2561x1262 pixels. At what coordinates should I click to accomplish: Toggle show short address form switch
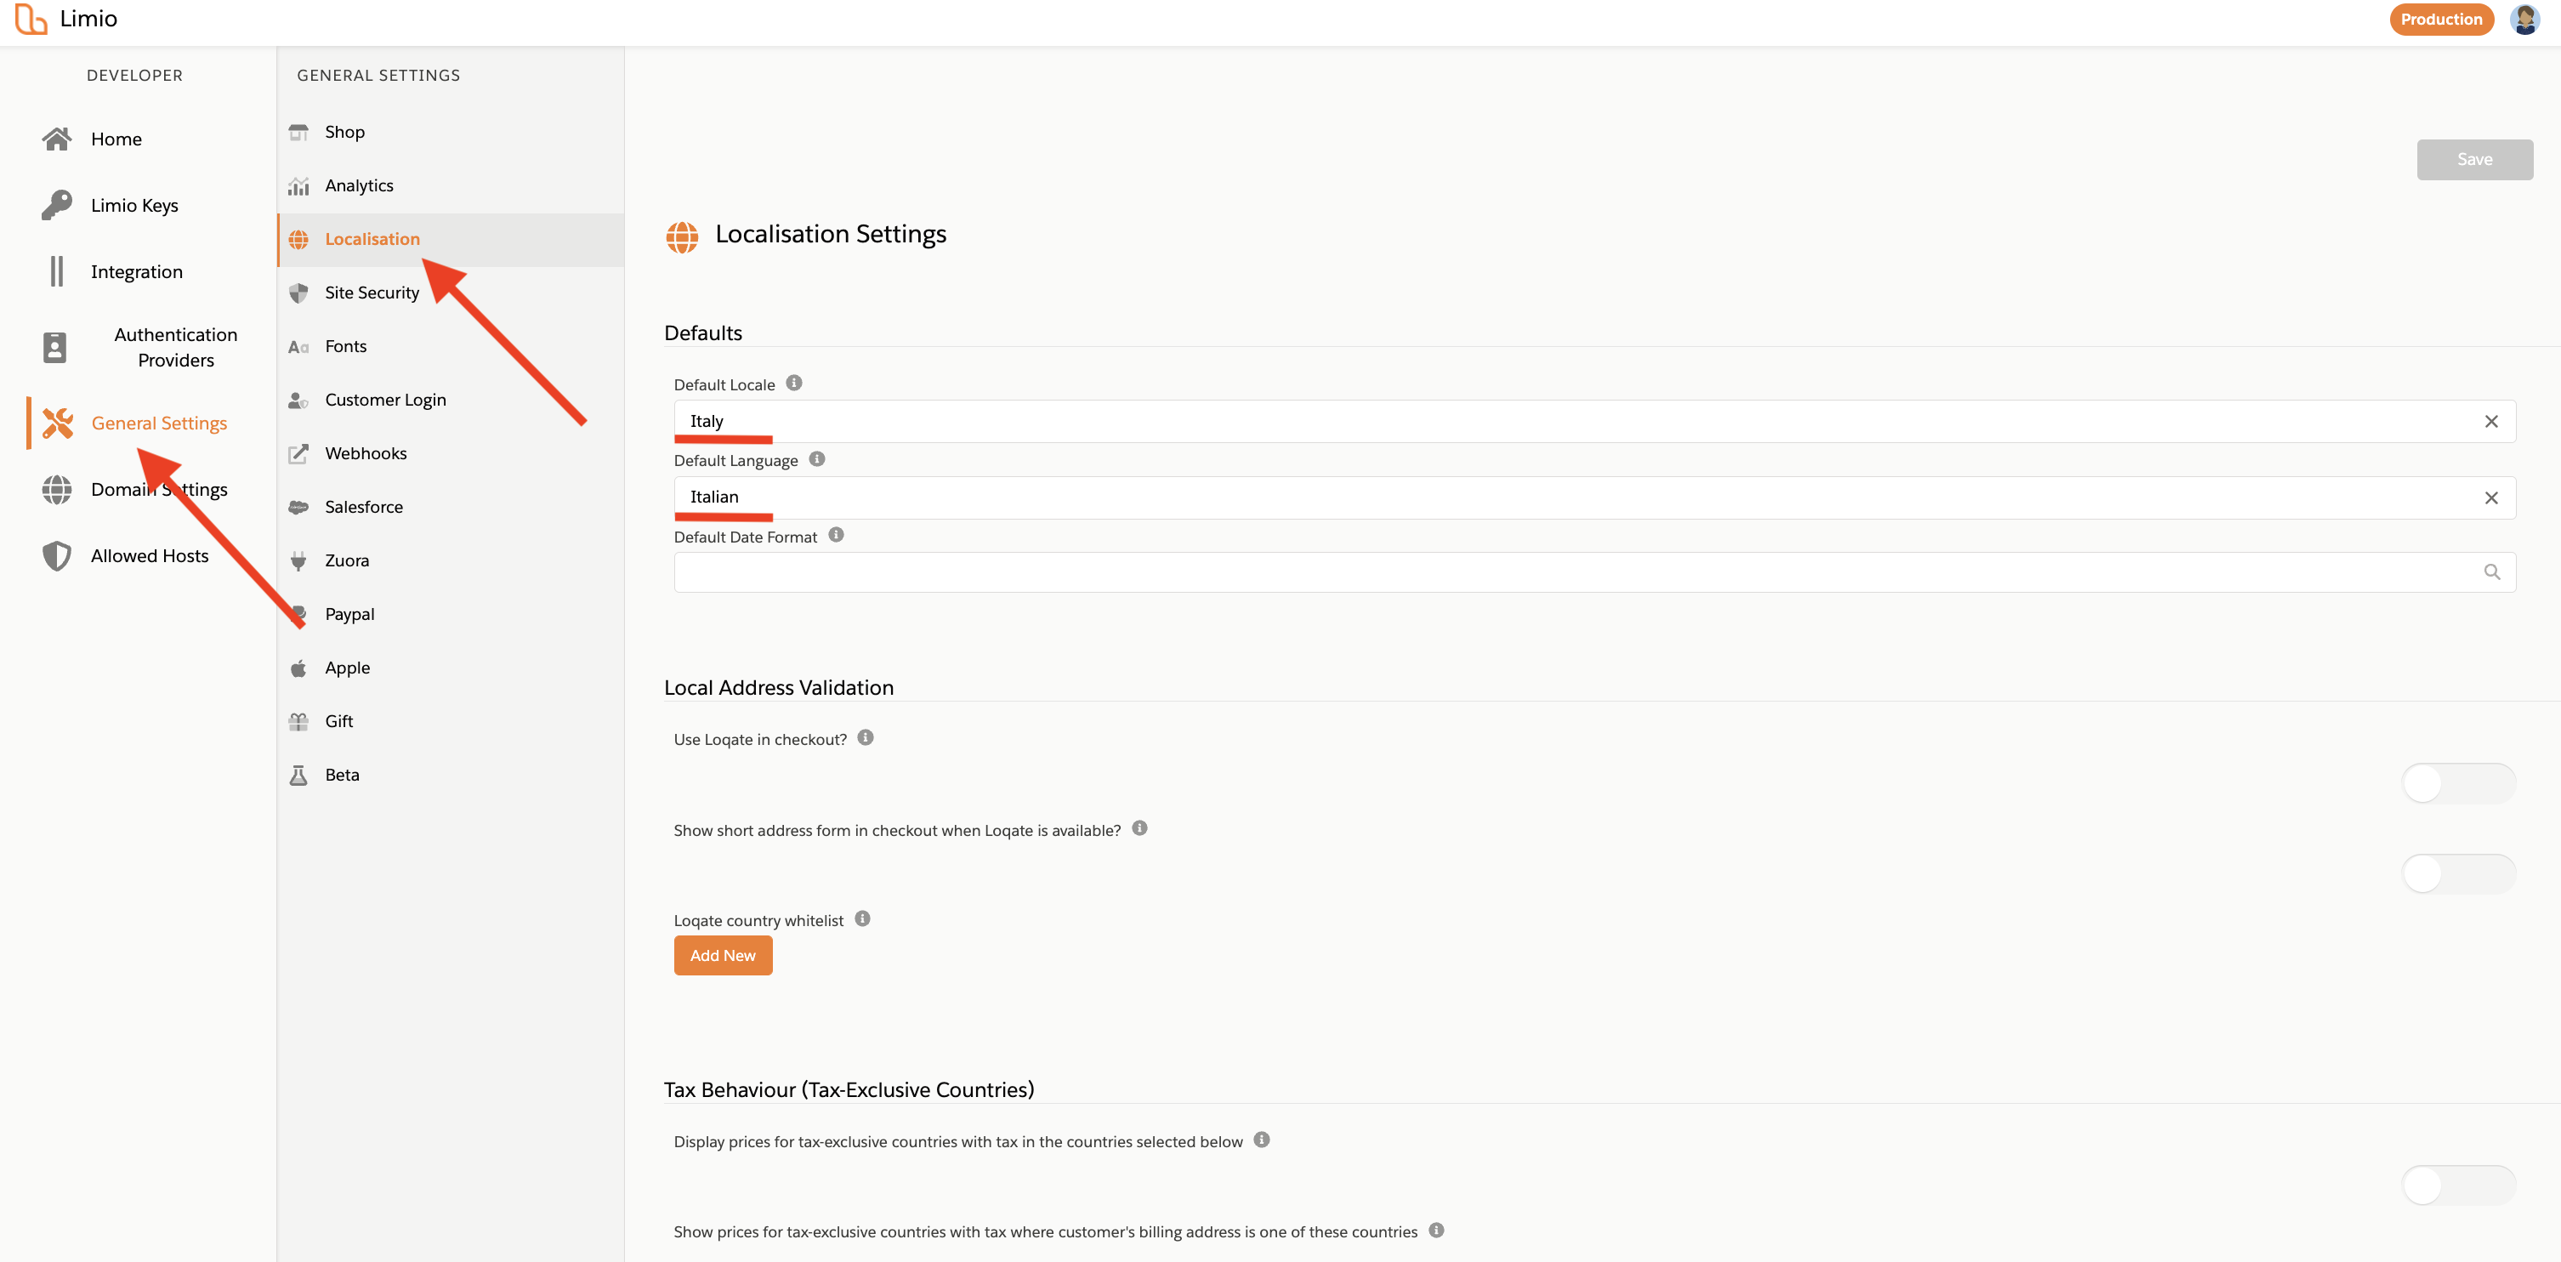[x=2457, y=874]
